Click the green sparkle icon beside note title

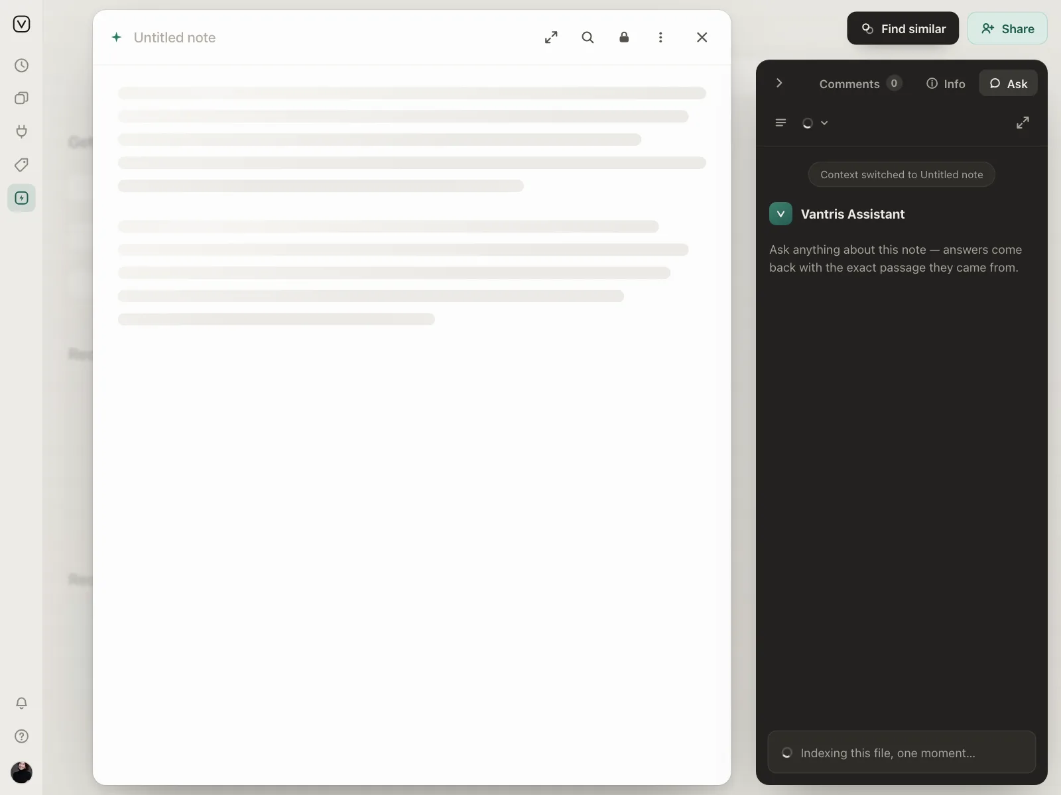coord(117,37)
